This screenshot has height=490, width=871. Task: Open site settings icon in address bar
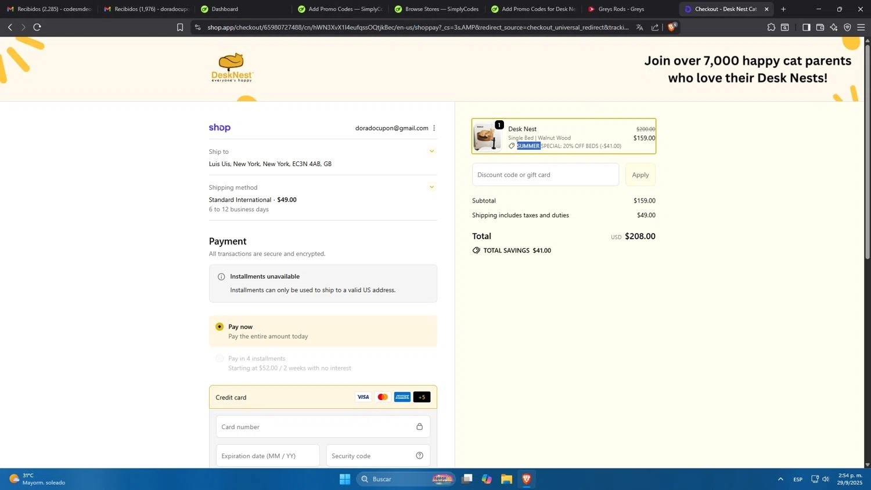pyautogui.click(x=197, y=27)
